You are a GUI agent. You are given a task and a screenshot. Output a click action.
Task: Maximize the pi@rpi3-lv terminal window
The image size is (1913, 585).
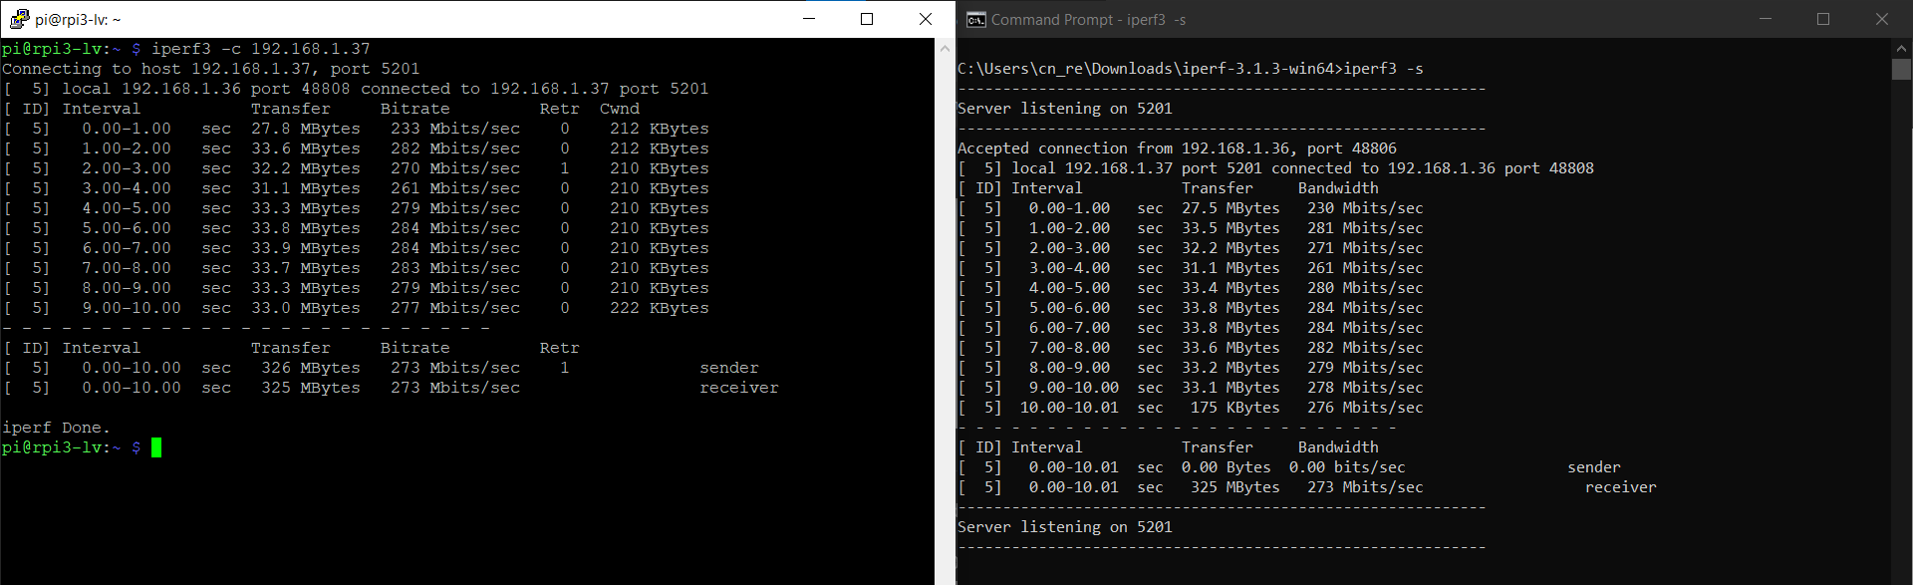click(x=867, y=19)
